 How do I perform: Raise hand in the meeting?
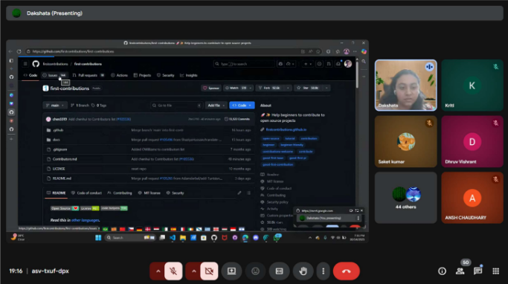click(303, 271)
